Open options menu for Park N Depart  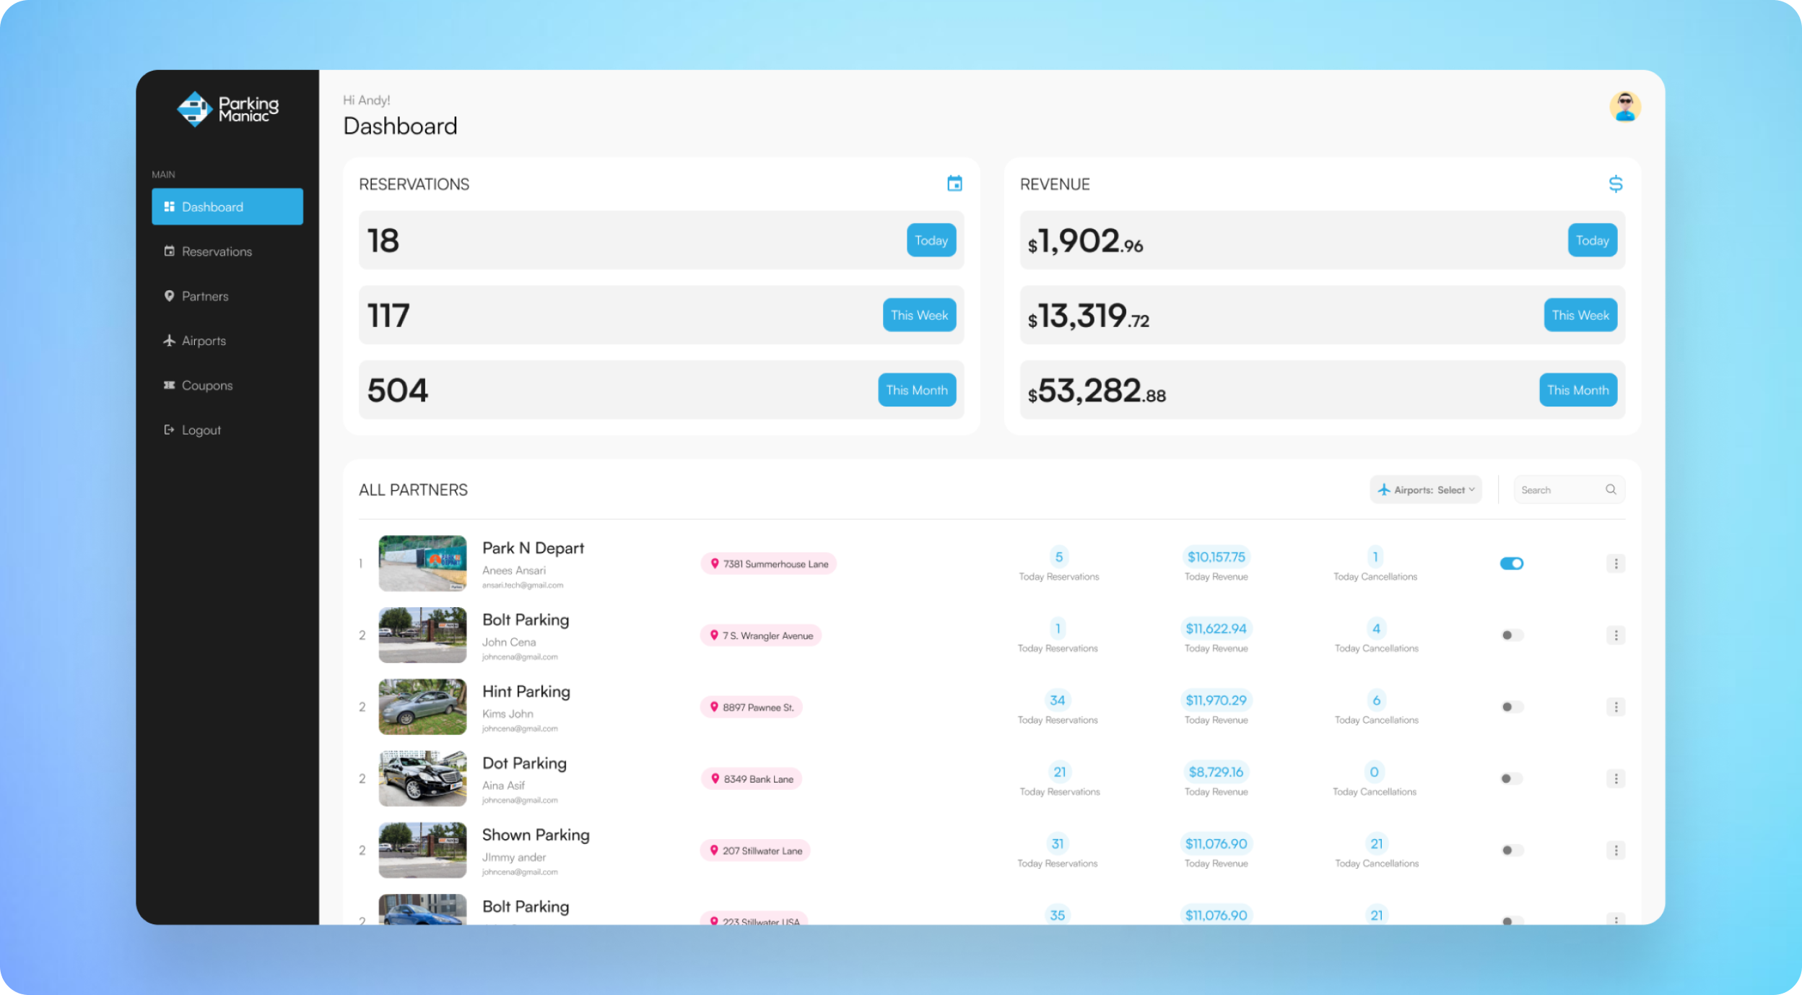[x=1616, y=563]
